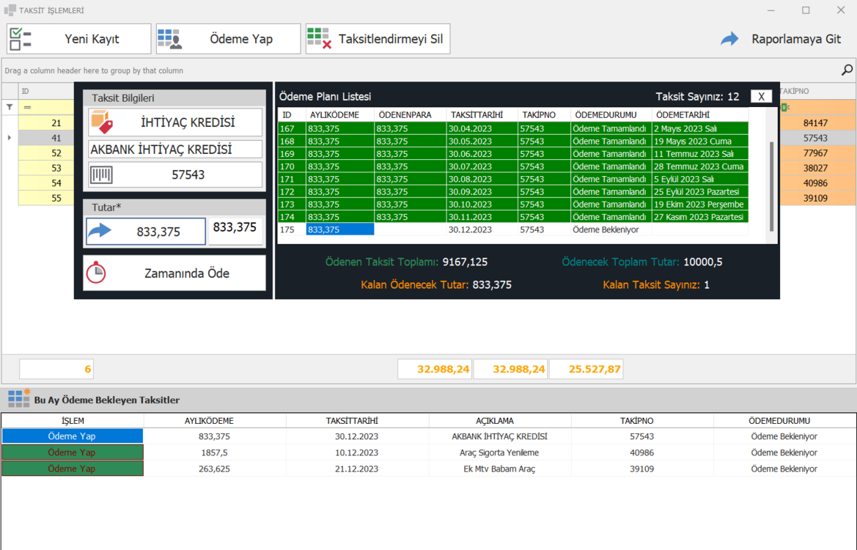Click the search magnifier in the group panel

click(x=847, y=70)
